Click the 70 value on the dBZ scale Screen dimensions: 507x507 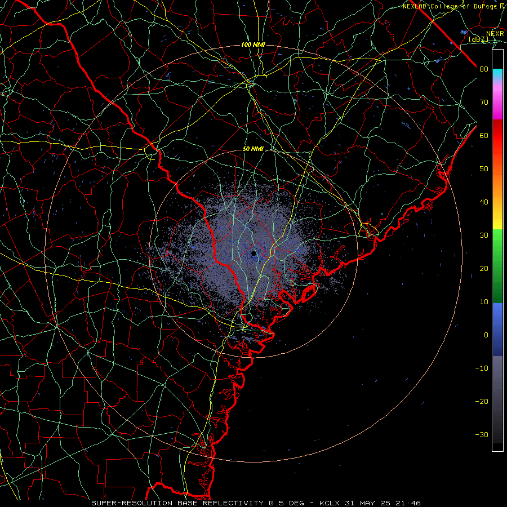click(484, 103)
